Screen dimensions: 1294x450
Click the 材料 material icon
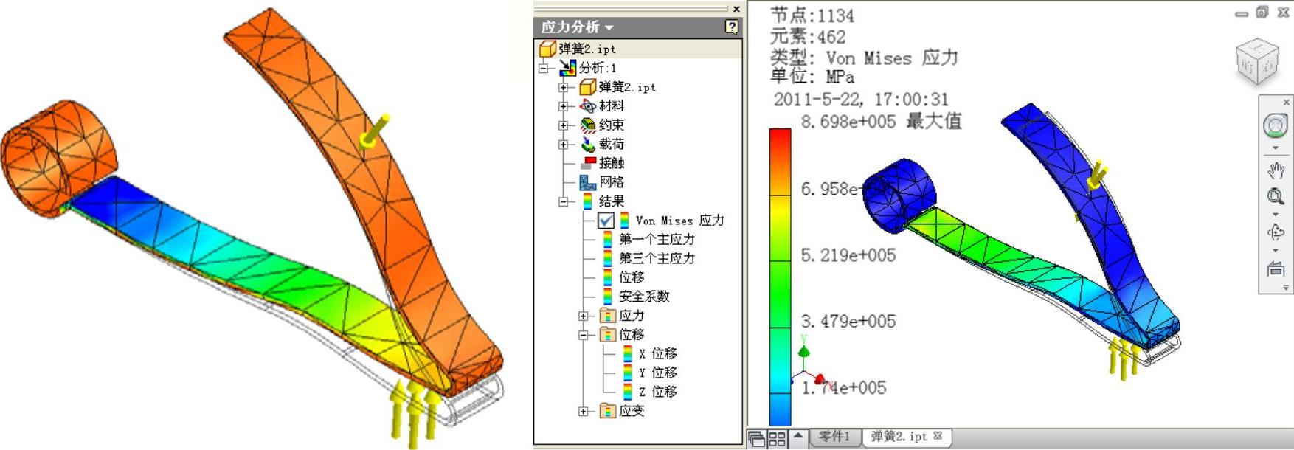(587, 106)
